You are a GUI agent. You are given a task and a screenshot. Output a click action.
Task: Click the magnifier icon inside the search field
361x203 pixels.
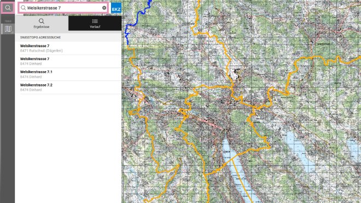(x=24, y=8)
